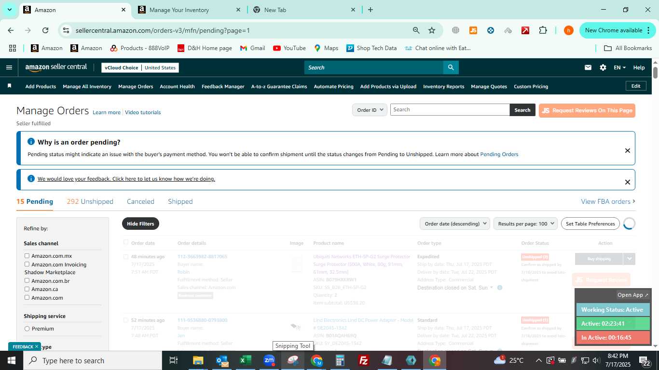This screenshot has width=659, height=370.
Task: Open the Windows notification center icon
Action: (645, 360)
